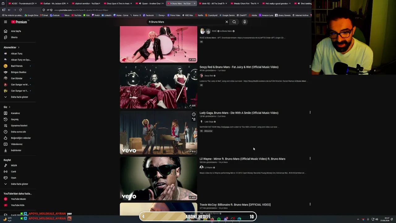The width and height of the screenshot is (396, 223).
Task: Add Die With A Smile to watch later
Action: click(x=194, y=114)
